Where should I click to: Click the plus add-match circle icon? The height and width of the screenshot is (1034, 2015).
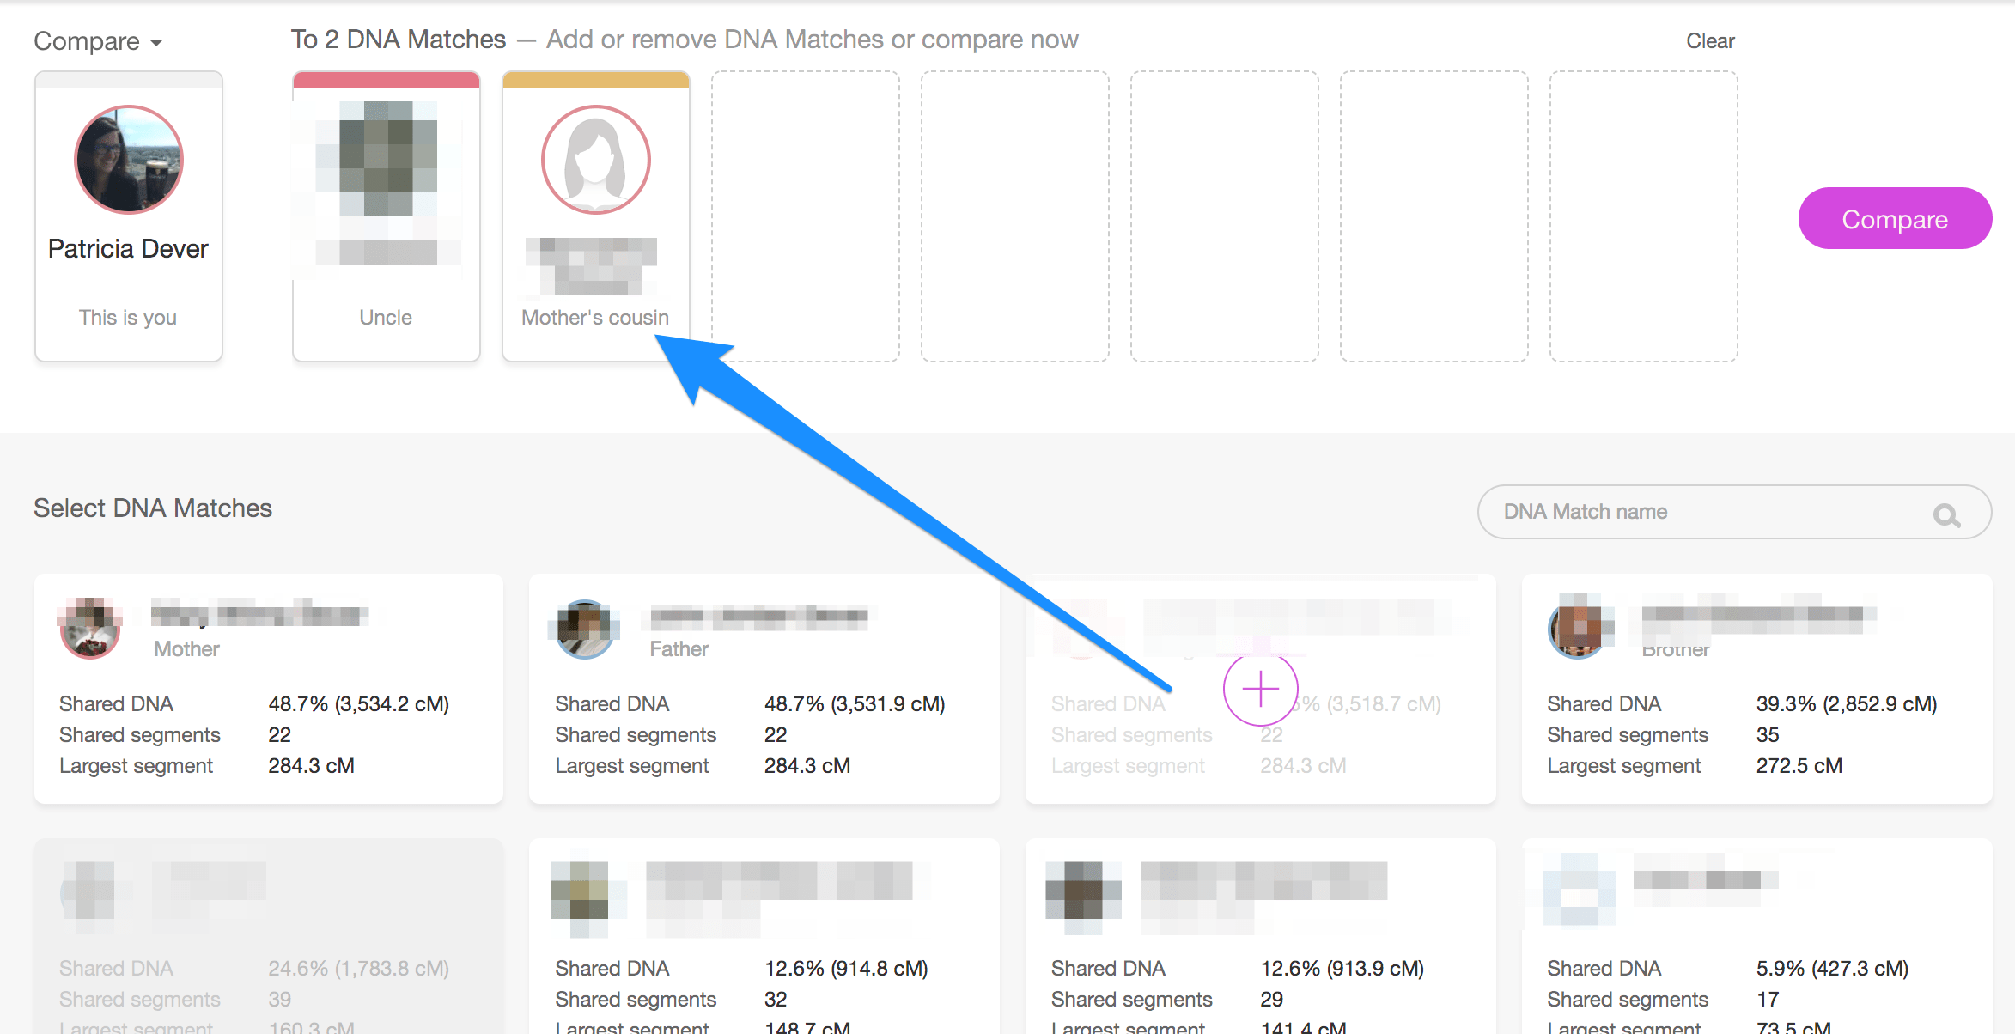point(1259,689)
